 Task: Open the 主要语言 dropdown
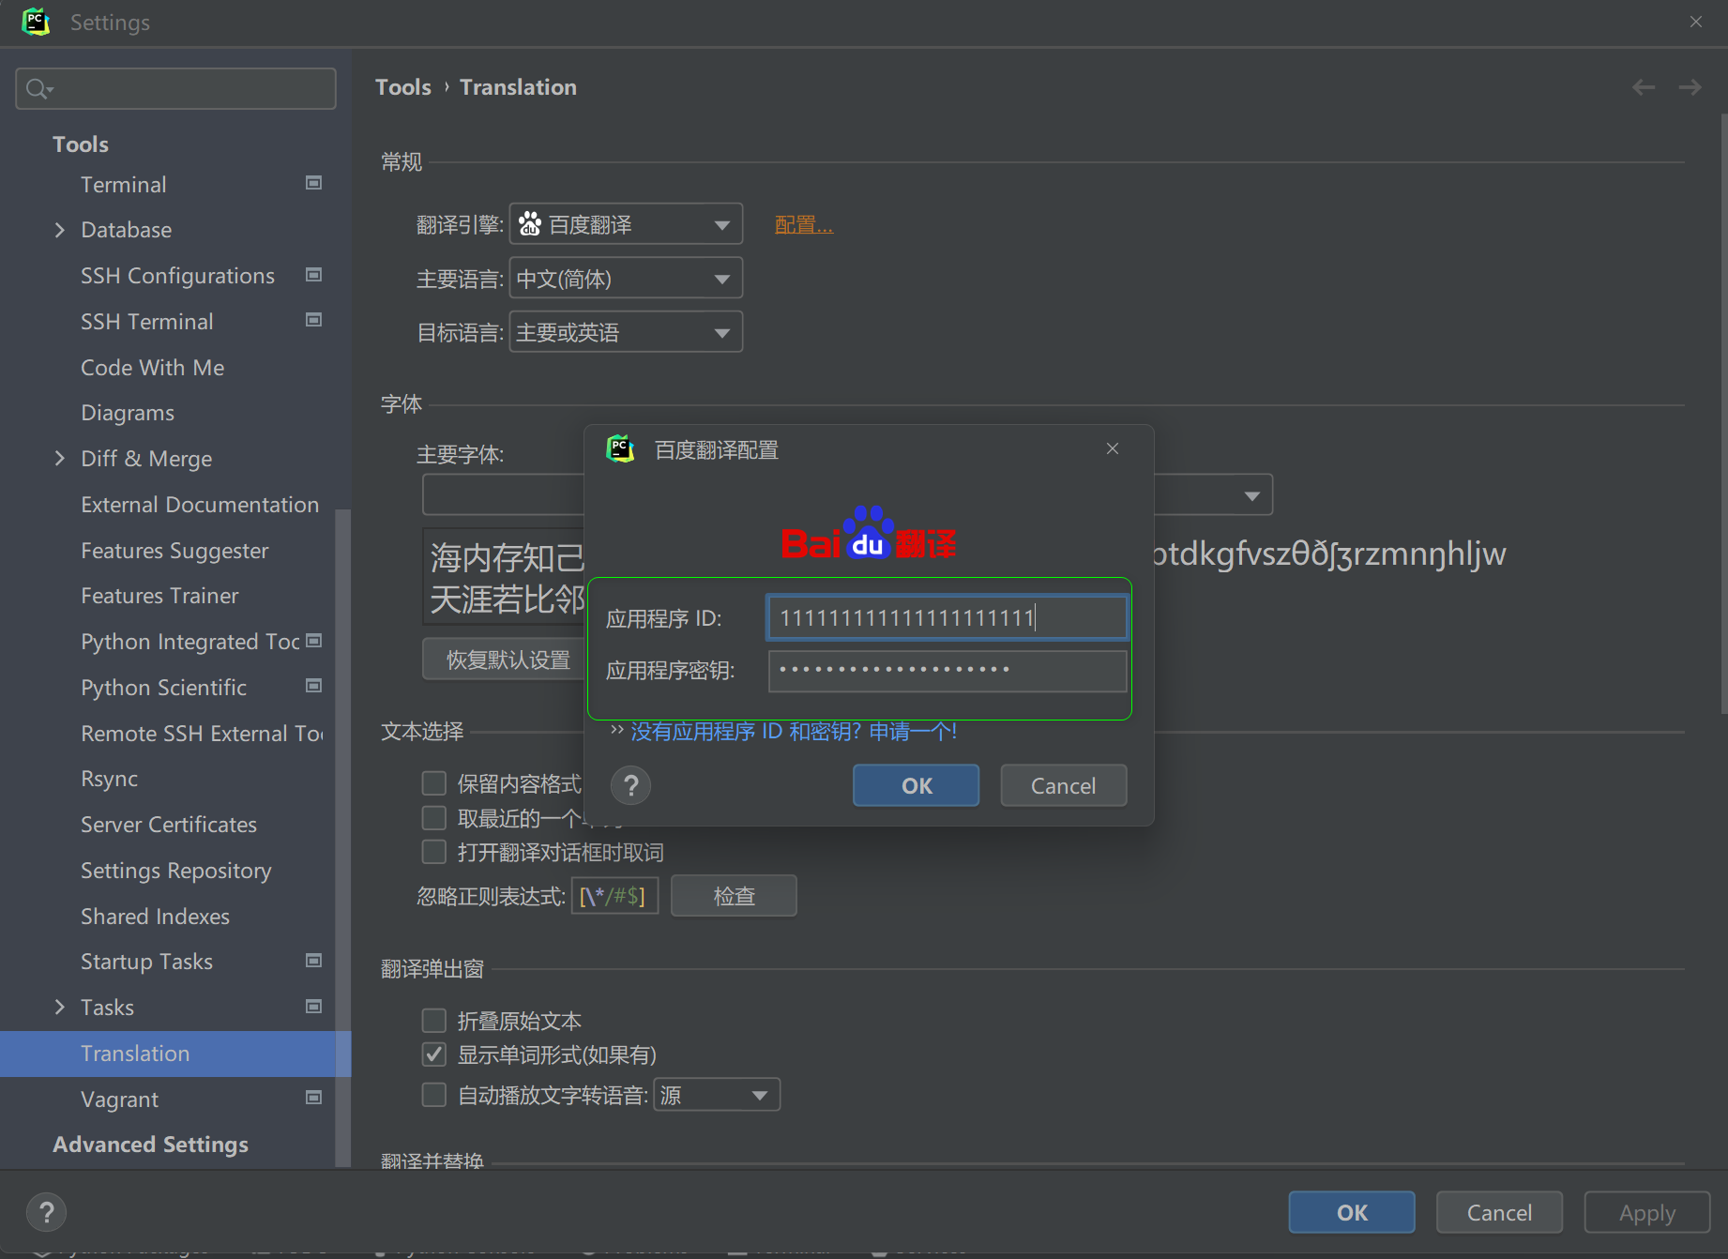tap(626, 279)
